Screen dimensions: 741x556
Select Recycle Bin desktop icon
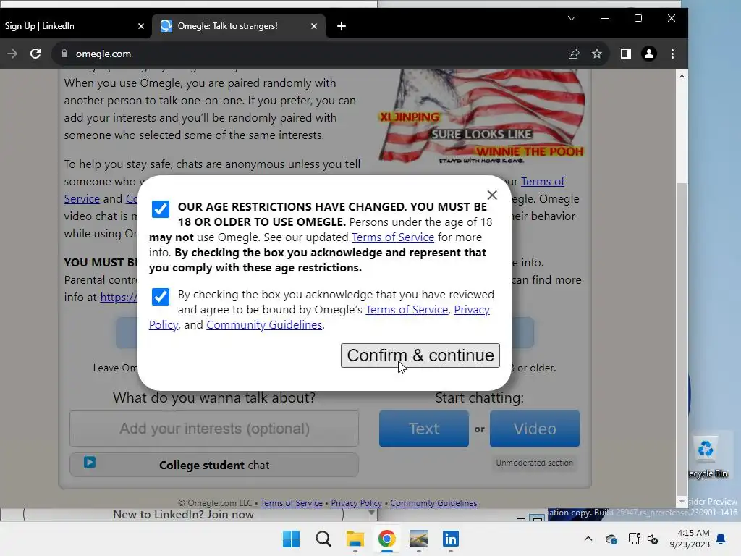tap(706, 456)
